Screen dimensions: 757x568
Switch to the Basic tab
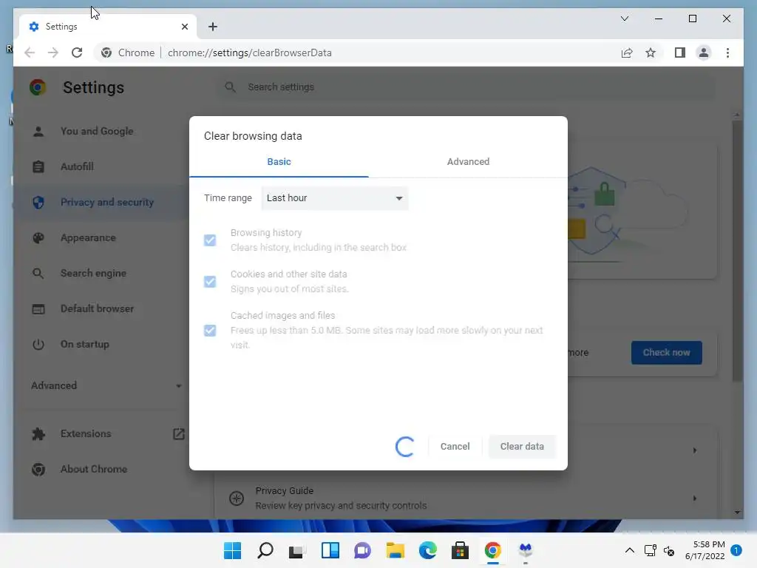coord(279,162)
